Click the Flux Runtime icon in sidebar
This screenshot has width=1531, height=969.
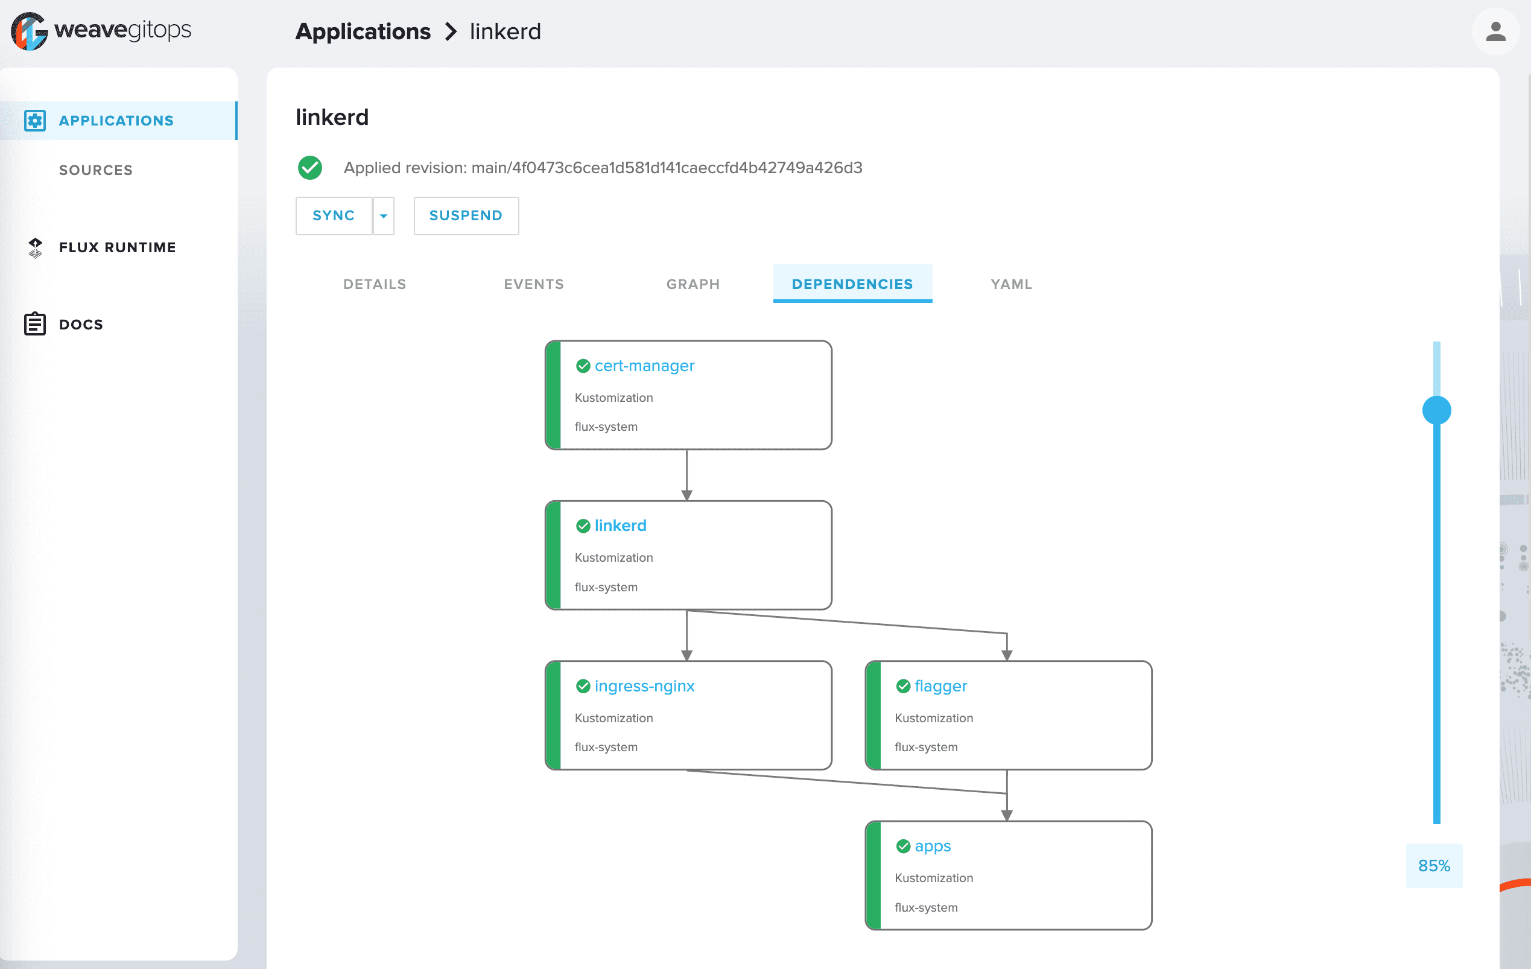pyautogui.click(x=35, y=247)
